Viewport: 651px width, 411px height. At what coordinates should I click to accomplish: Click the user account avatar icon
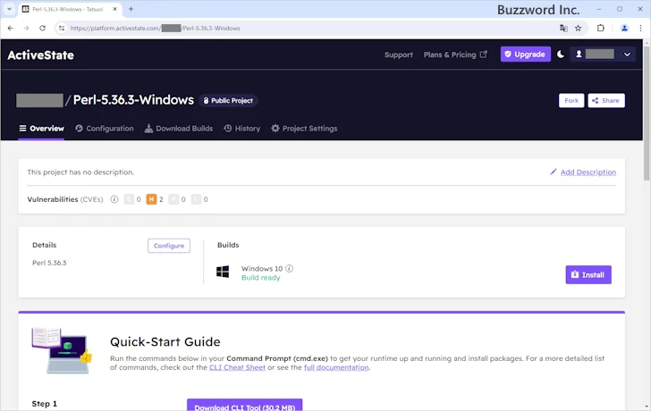click(x=579, y=54)
